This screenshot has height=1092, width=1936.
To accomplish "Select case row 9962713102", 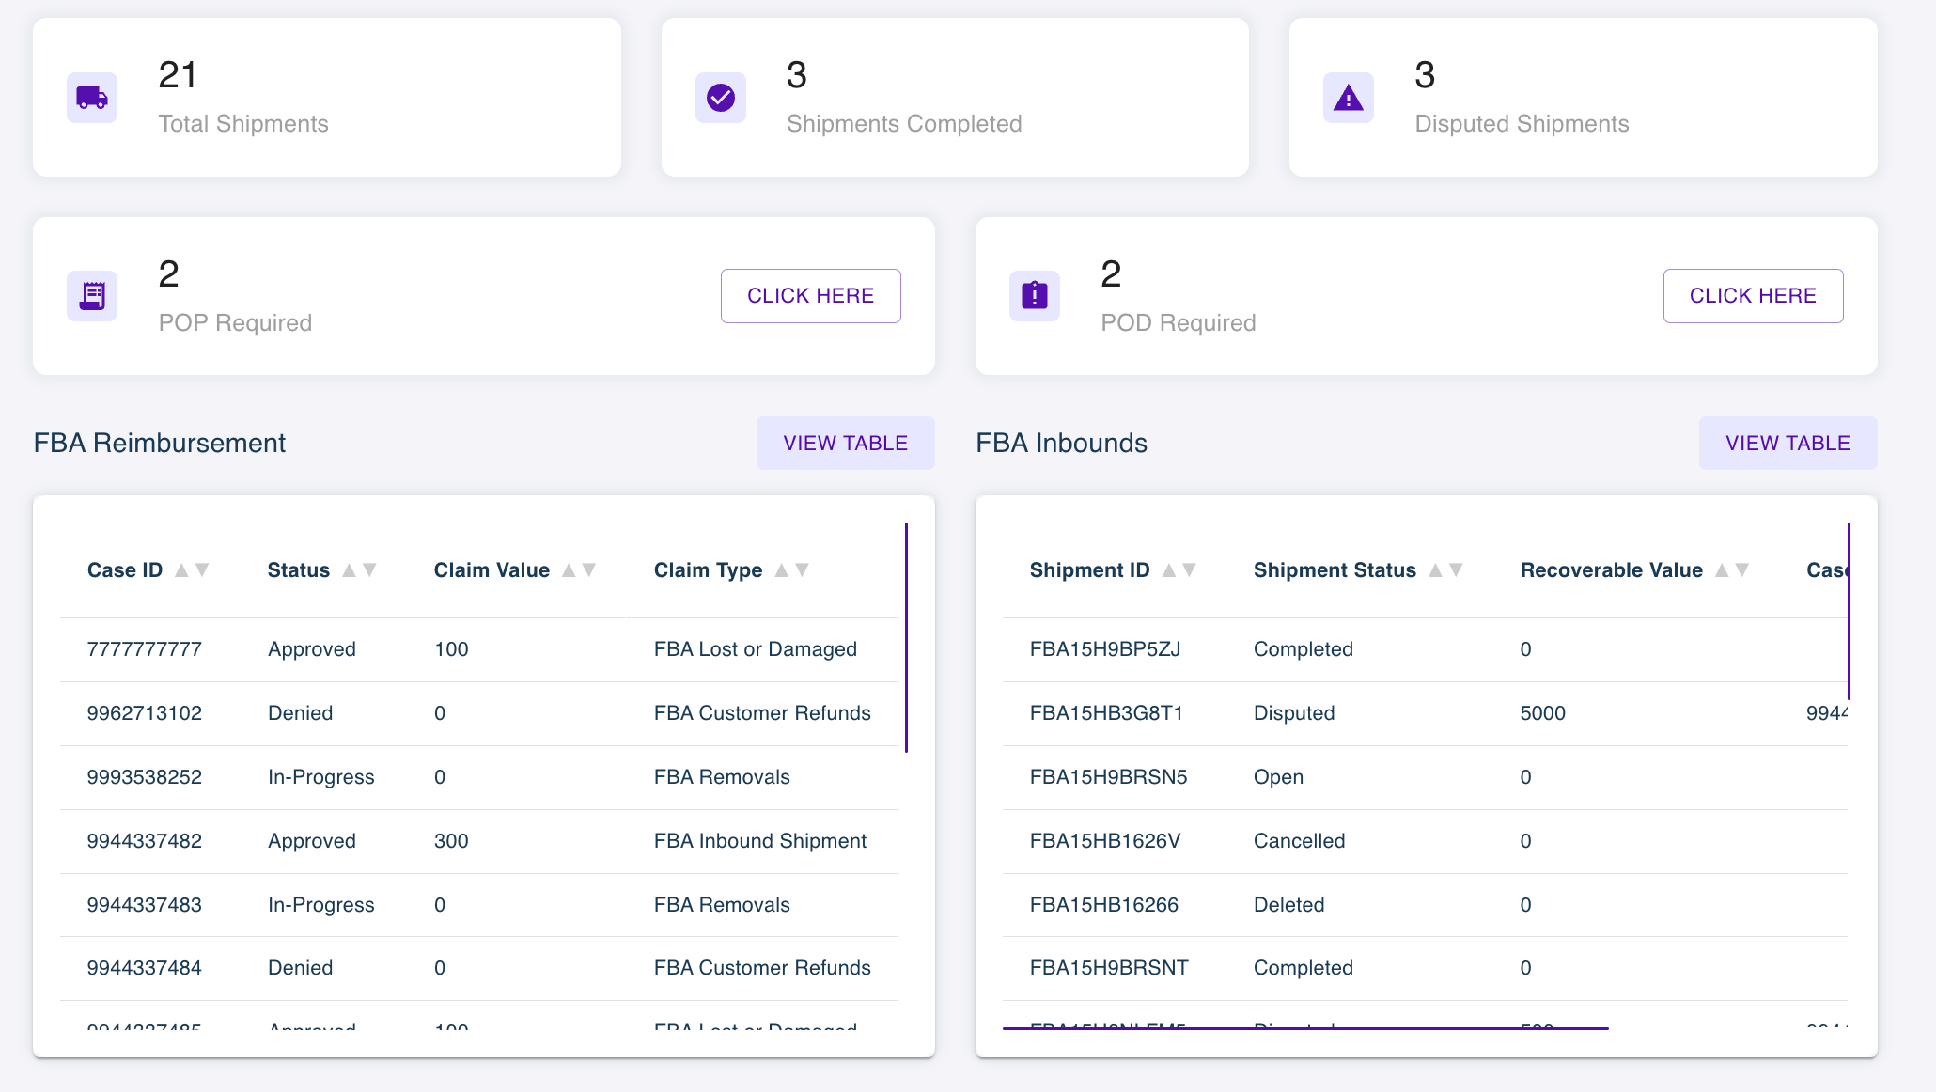I will point(145,713).
